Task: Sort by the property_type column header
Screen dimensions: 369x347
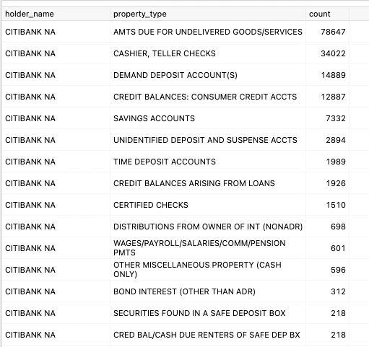Action: point(208,14)
